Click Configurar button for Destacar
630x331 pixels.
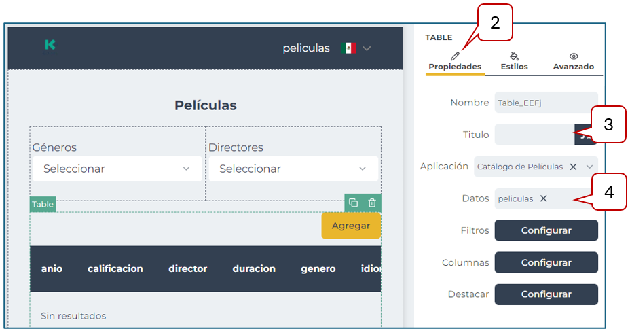pos(546,294)
